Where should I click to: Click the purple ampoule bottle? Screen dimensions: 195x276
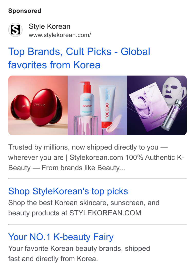click(x=171, y=115)
